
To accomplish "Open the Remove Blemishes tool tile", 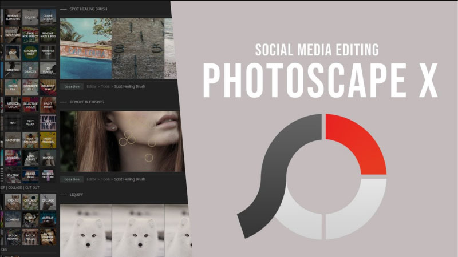I will point(13,17).
